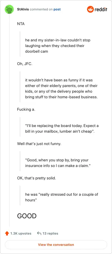The image size is (112, 254).
Task: Follow the blue "post" link
Action: [x=57, y=9]
